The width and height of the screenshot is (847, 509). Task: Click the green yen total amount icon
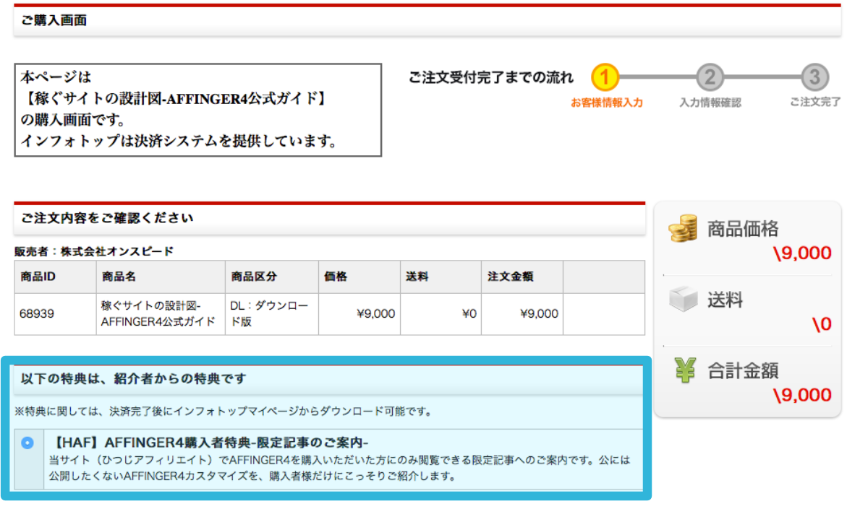pyautogui.click(x=685, y=370)
